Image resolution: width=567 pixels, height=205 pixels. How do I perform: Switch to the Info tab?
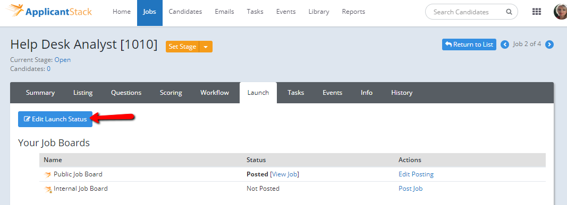point(367,93)
